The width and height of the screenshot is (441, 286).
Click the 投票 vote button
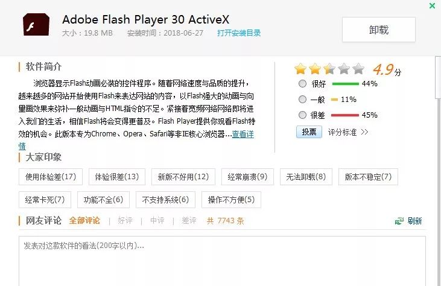click(309, 132)
